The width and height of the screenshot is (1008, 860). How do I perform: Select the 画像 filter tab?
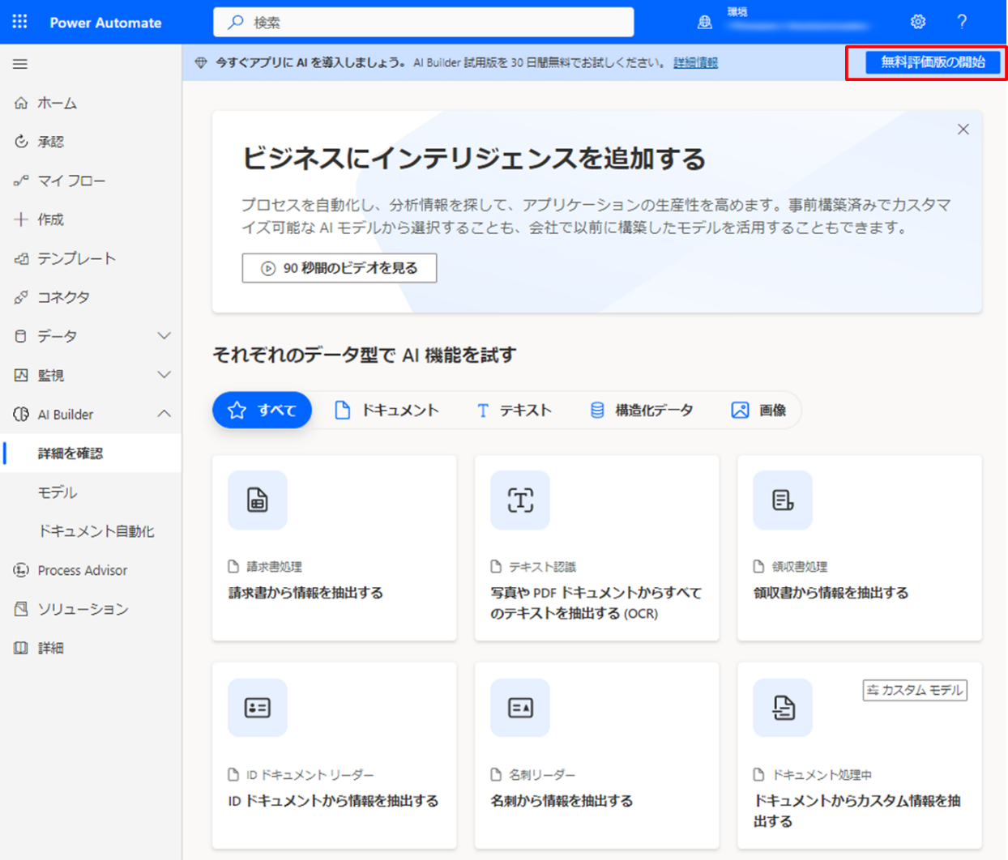click(x=758, y=411)
